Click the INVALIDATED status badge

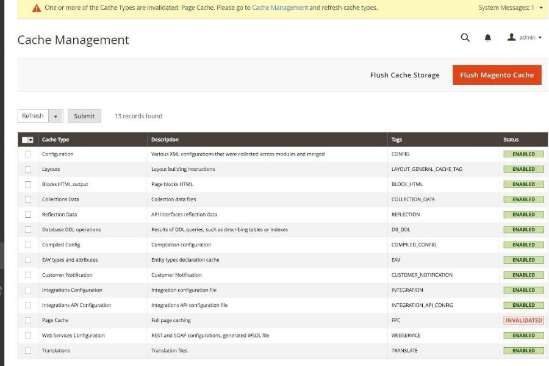(523, 320)
